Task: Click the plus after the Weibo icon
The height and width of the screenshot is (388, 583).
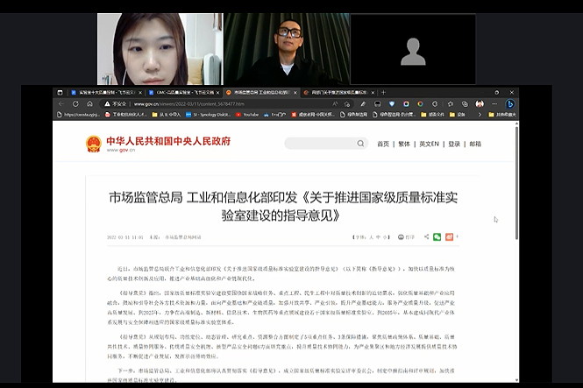Action: coord(458,236)
